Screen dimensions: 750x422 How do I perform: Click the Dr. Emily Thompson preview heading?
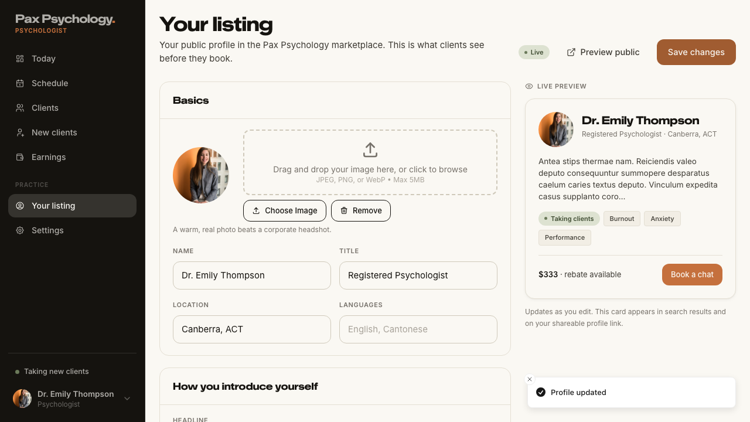(x=640, y=120)
